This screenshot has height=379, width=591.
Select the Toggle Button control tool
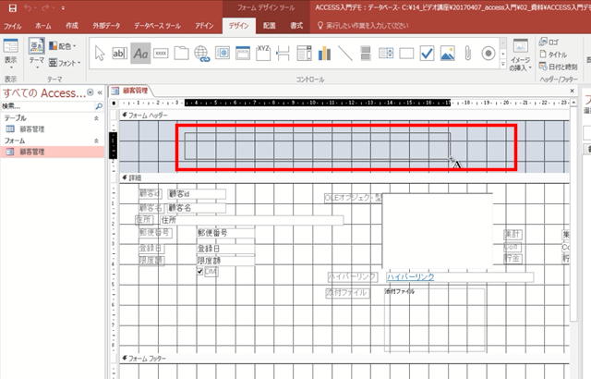tap(366, 54)
